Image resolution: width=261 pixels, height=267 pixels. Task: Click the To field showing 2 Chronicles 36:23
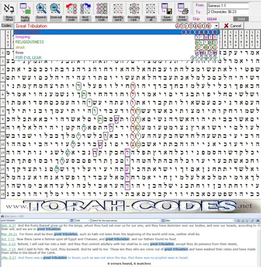pyautogui.click(x=228, y=12)
